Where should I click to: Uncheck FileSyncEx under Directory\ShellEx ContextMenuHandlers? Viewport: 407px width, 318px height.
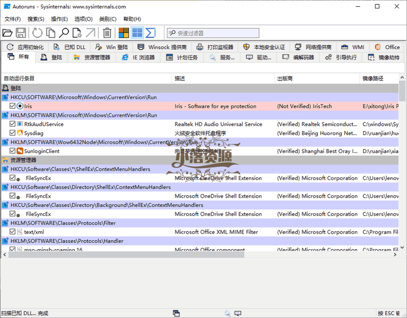coord(12,196)
